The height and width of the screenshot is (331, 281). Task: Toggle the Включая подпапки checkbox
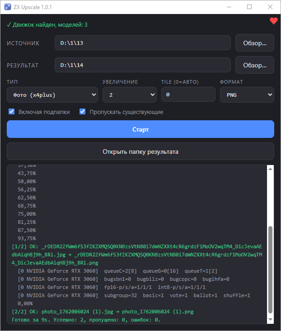pos(12,112)
